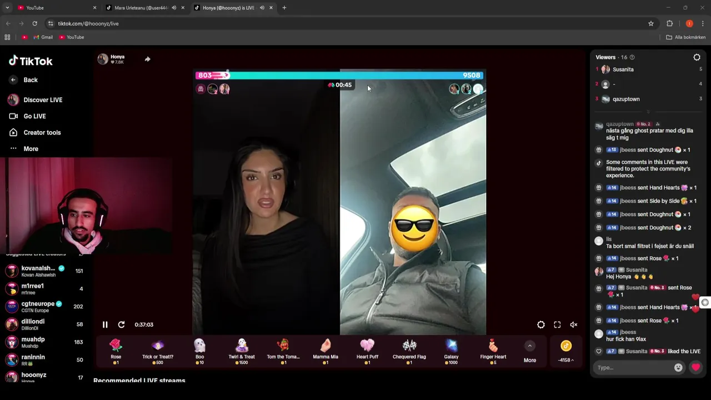Expand More gifts list
Image resolution: width=711 pixels, height=400 pixels.
530,352
